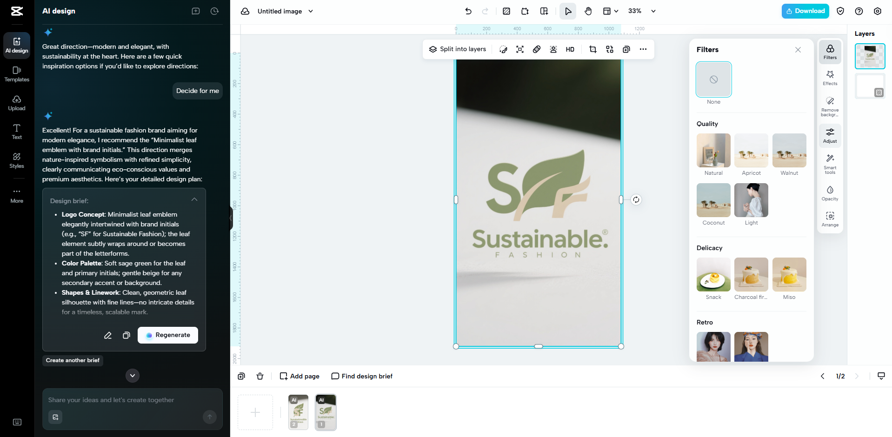Screen dimensions: 892x437
Task: Open the Upload panel
Action: (16, 103)
